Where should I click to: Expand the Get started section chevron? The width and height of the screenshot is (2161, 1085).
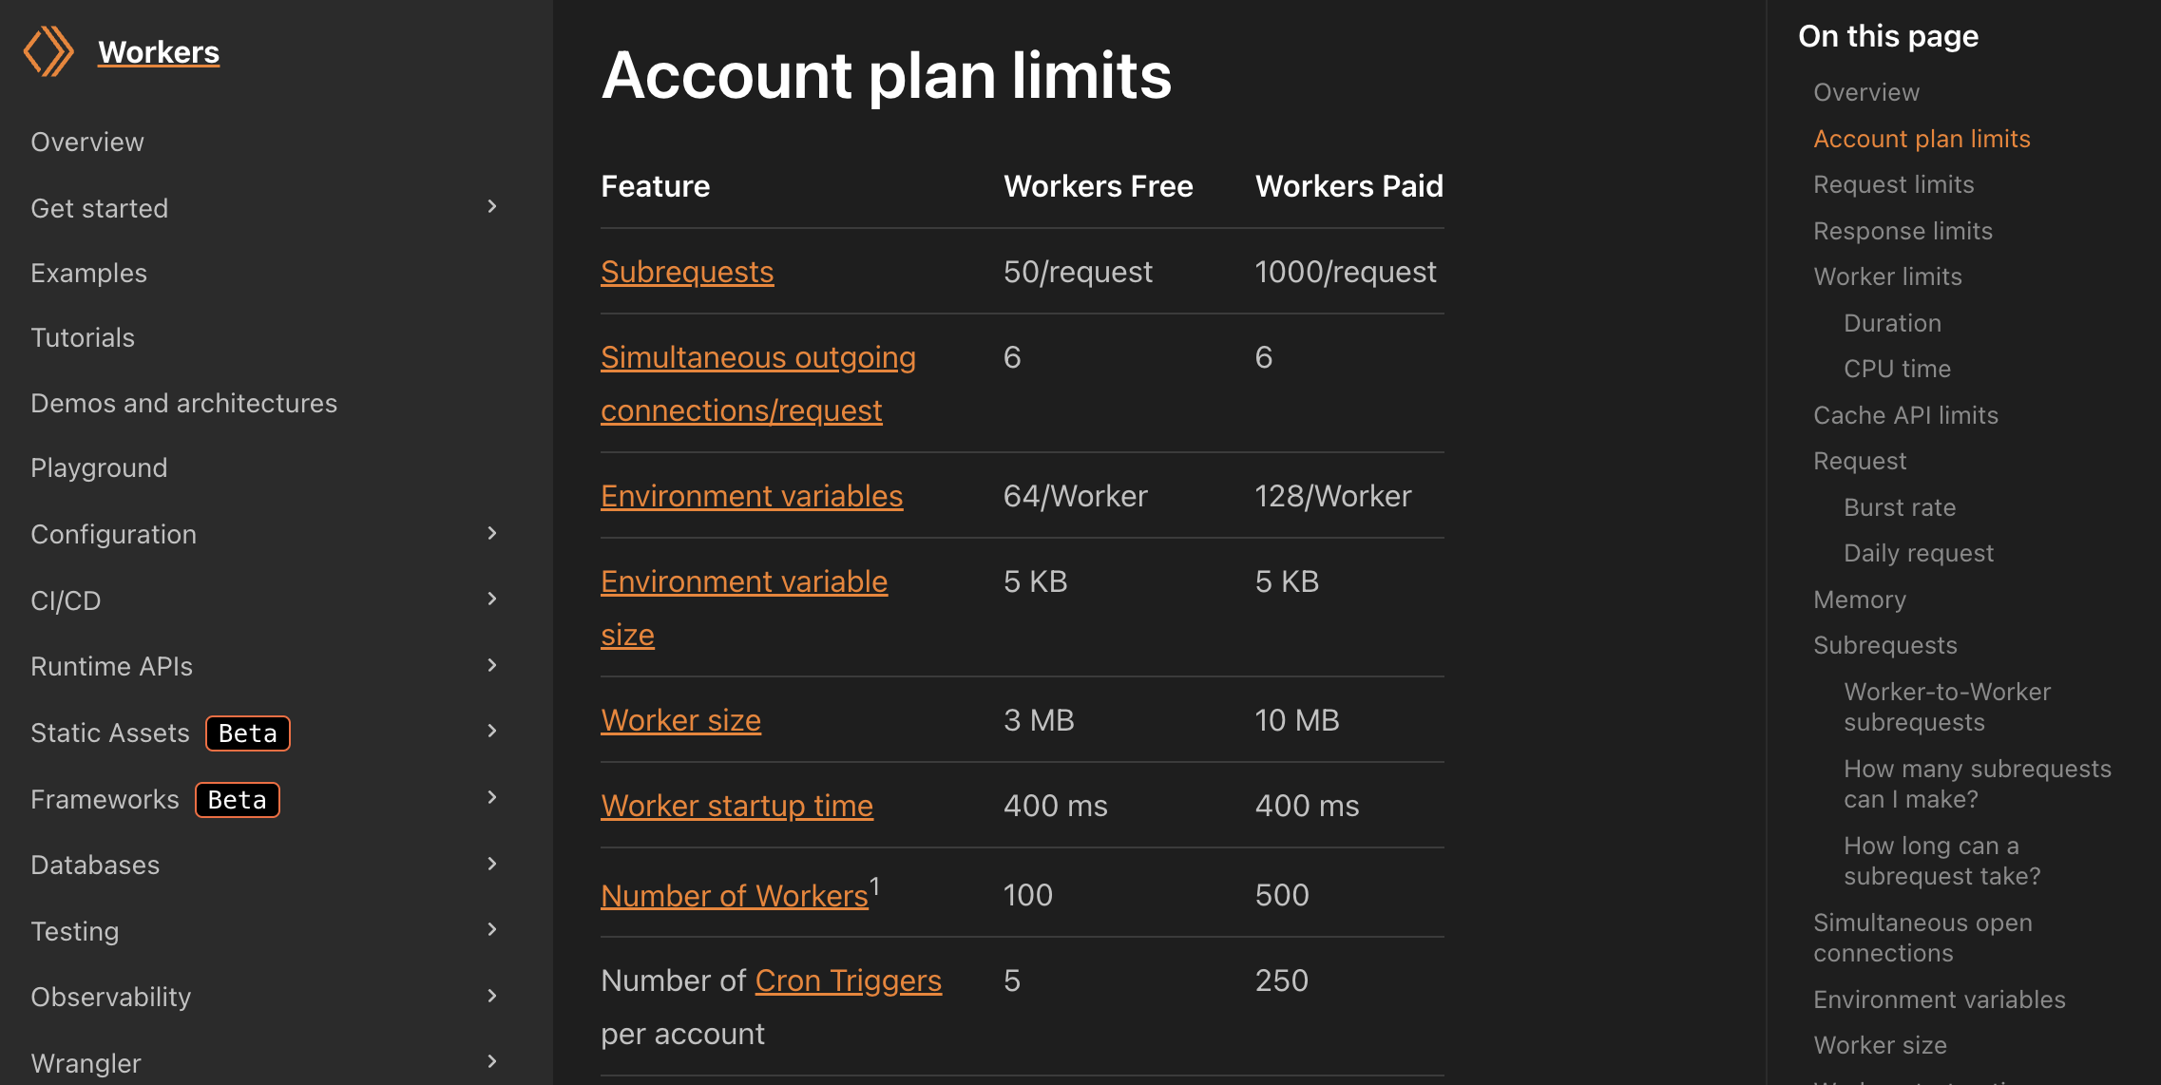491,207
